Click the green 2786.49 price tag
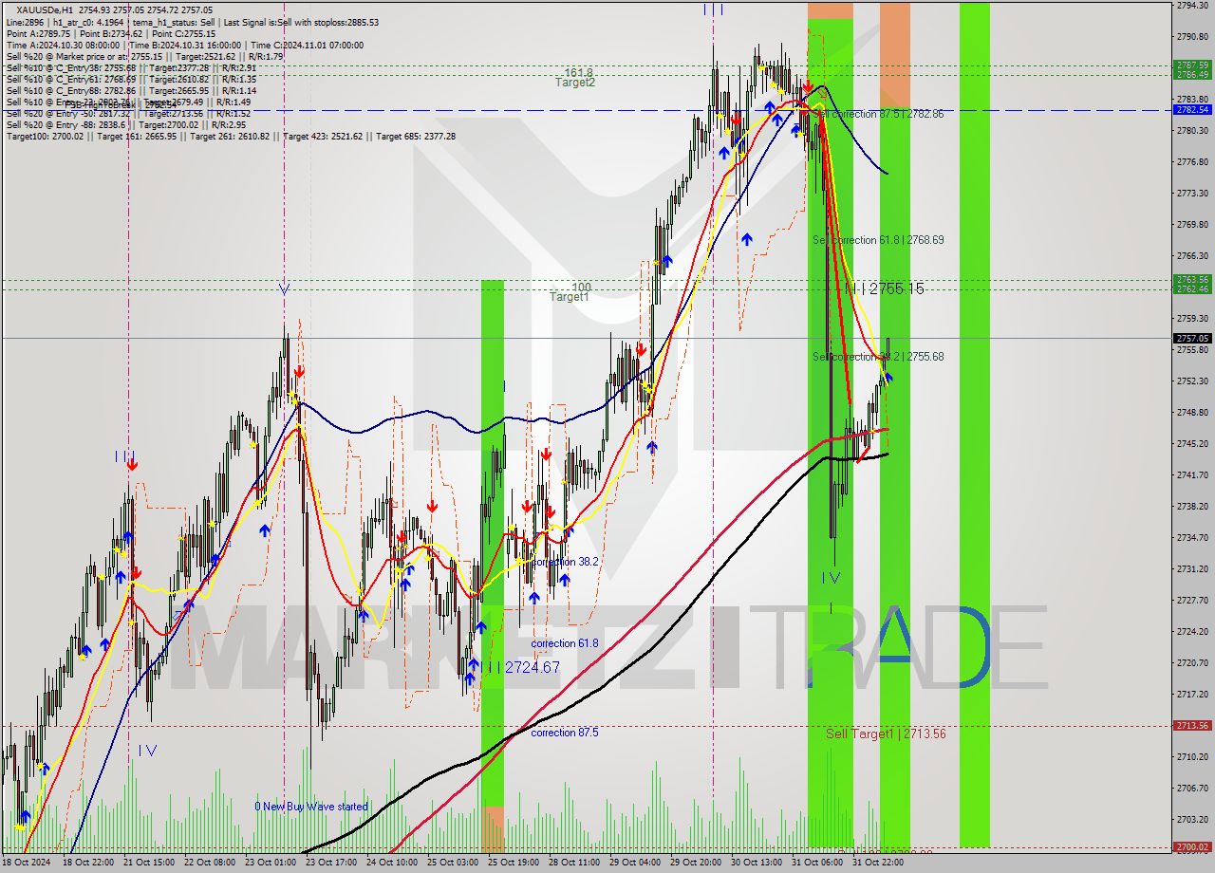The image size is (1215, 873). pos(1192,74)
